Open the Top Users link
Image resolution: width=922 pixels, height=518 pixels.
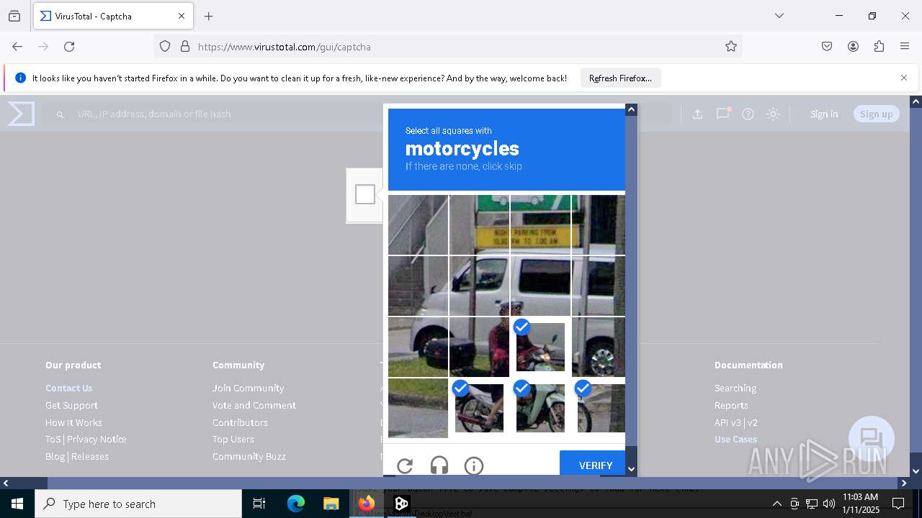233,439
